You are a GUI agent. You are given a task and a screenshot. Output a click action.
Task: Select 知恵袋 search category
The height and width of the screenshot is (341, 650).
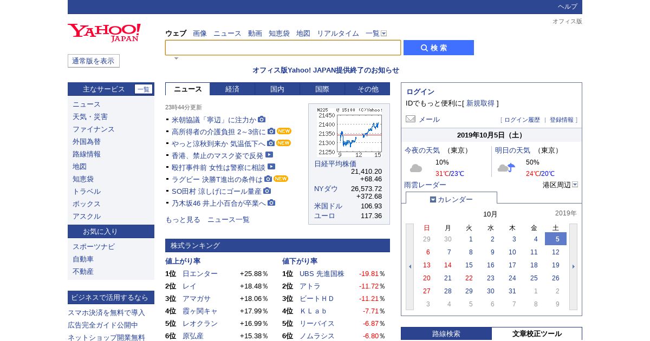click(279, 34)
